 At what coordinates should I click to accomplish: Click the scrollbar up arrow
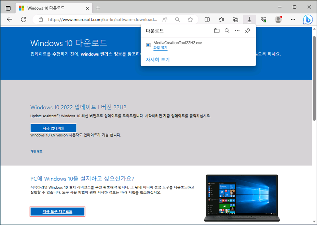(314, 29)
